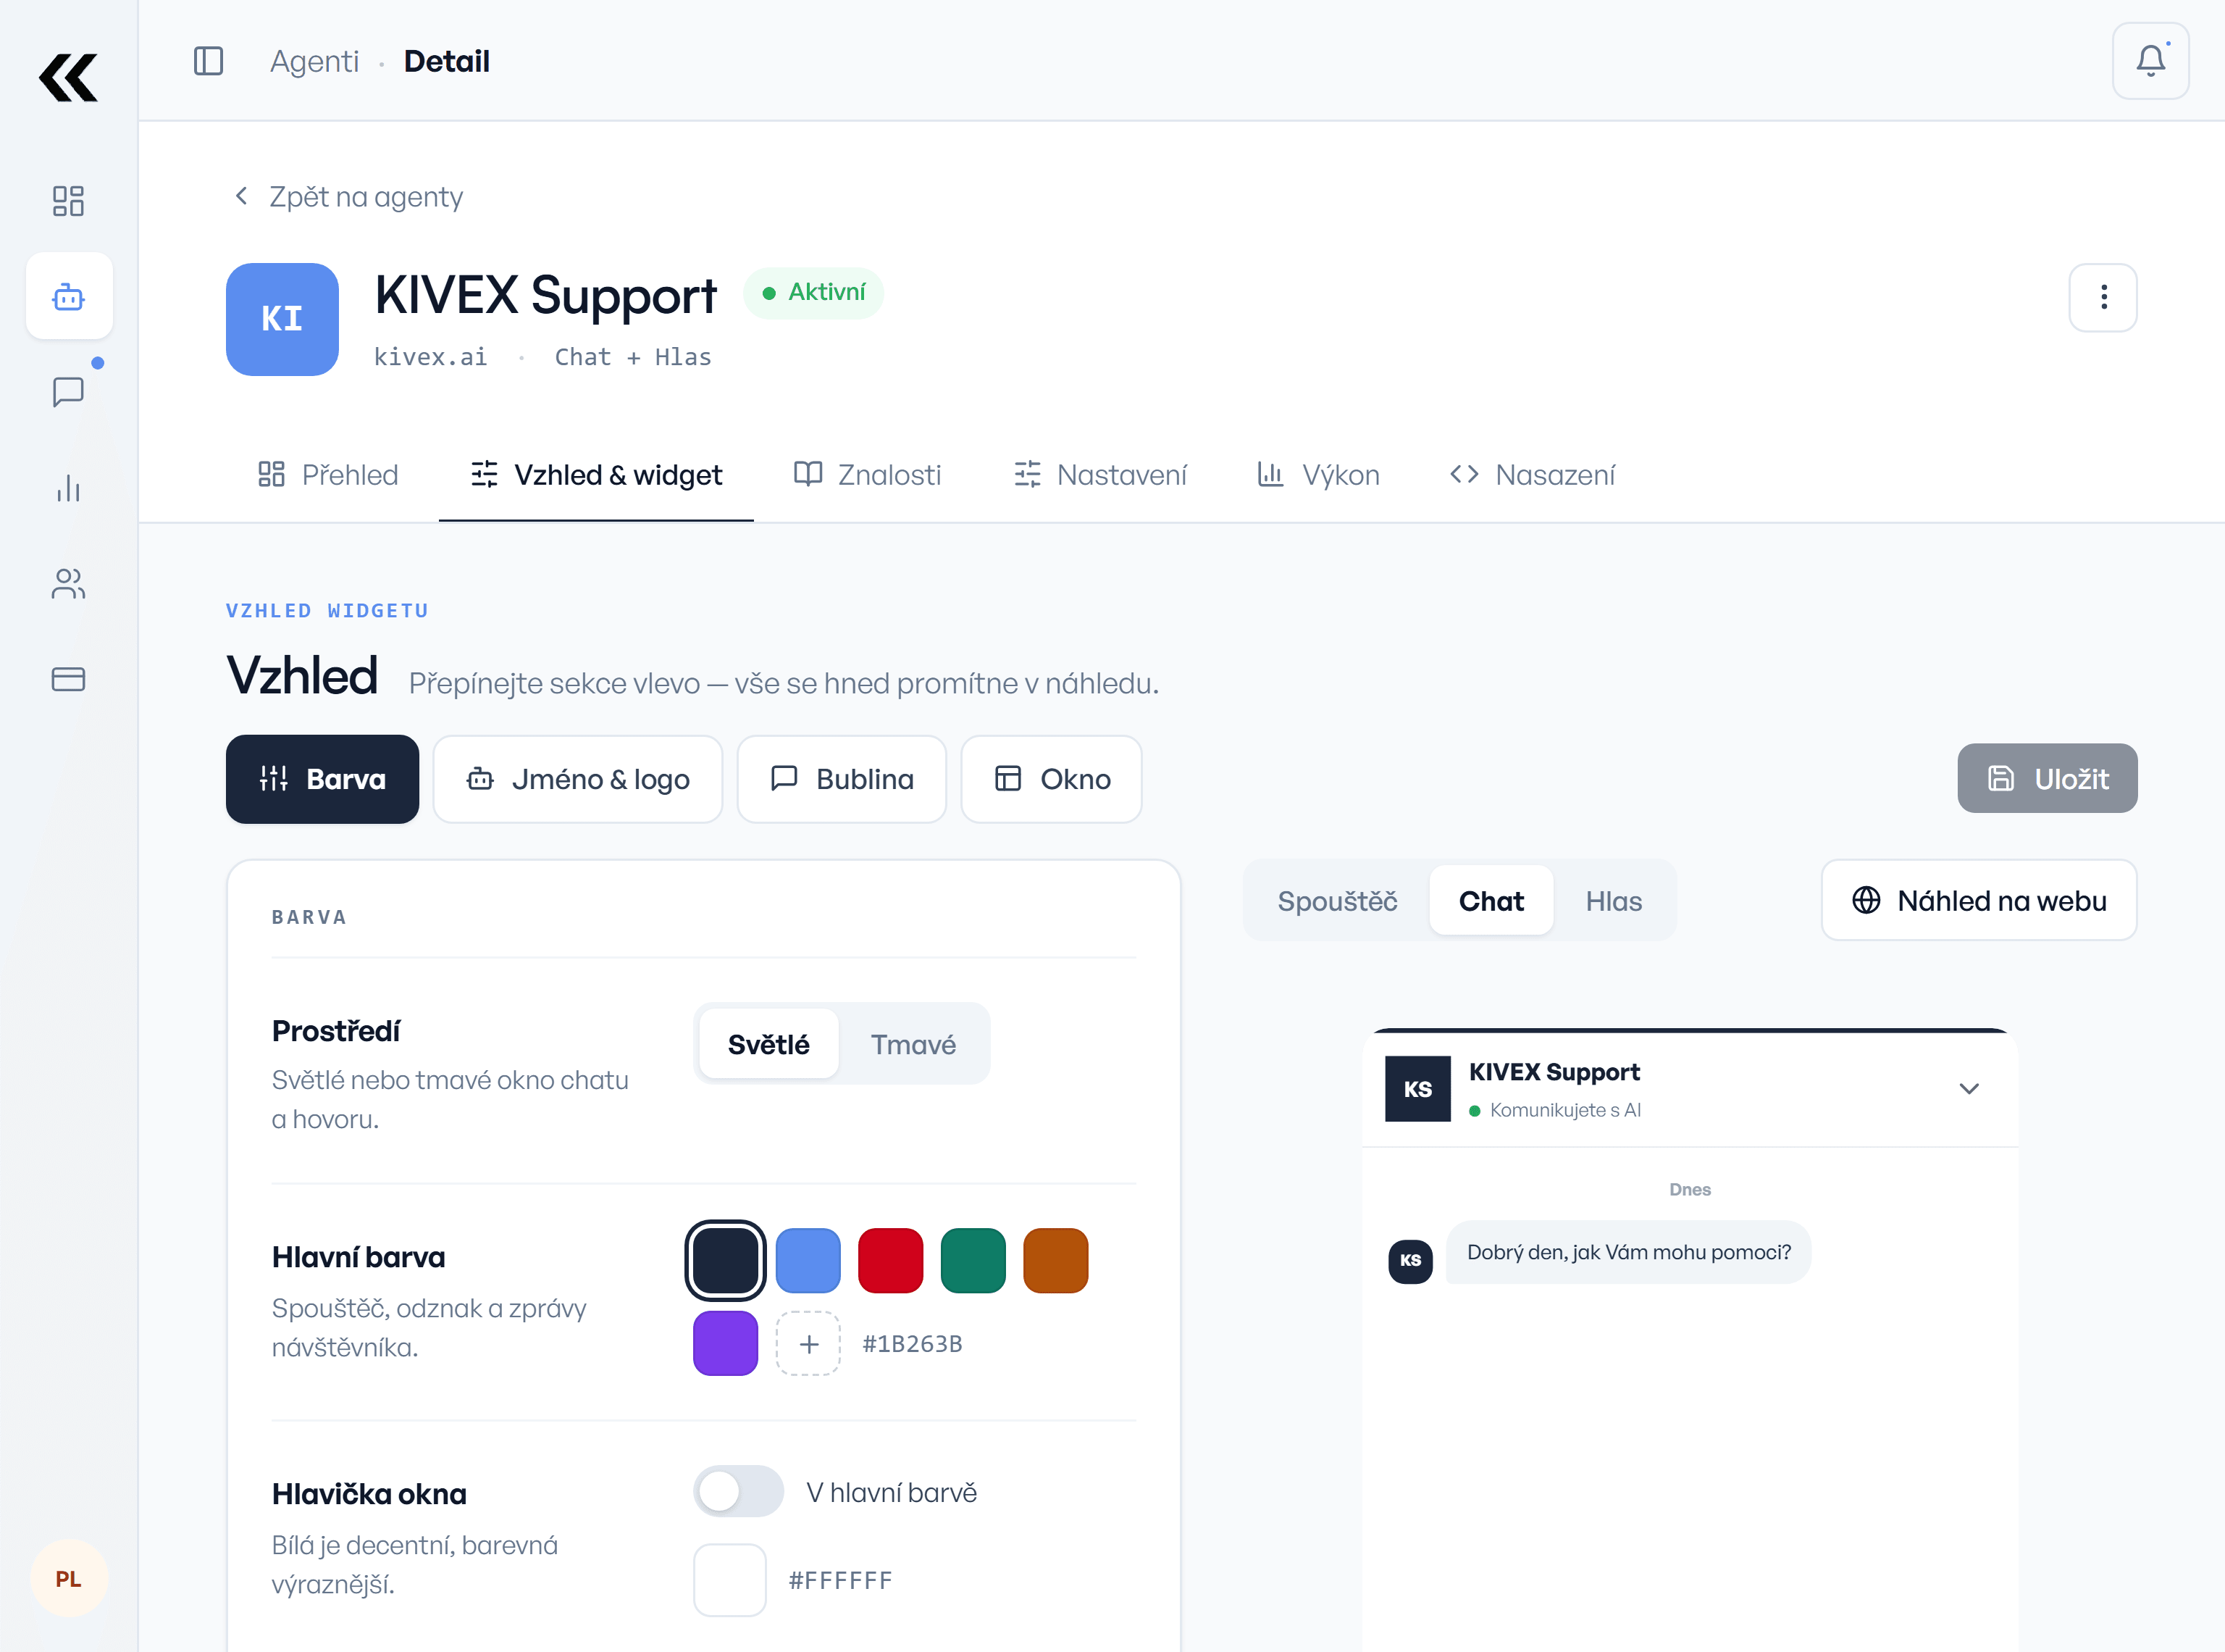Click the Agenti breadcrumb
The height and width of the screenshot is (1652, 2225).
tap(314, 61)
